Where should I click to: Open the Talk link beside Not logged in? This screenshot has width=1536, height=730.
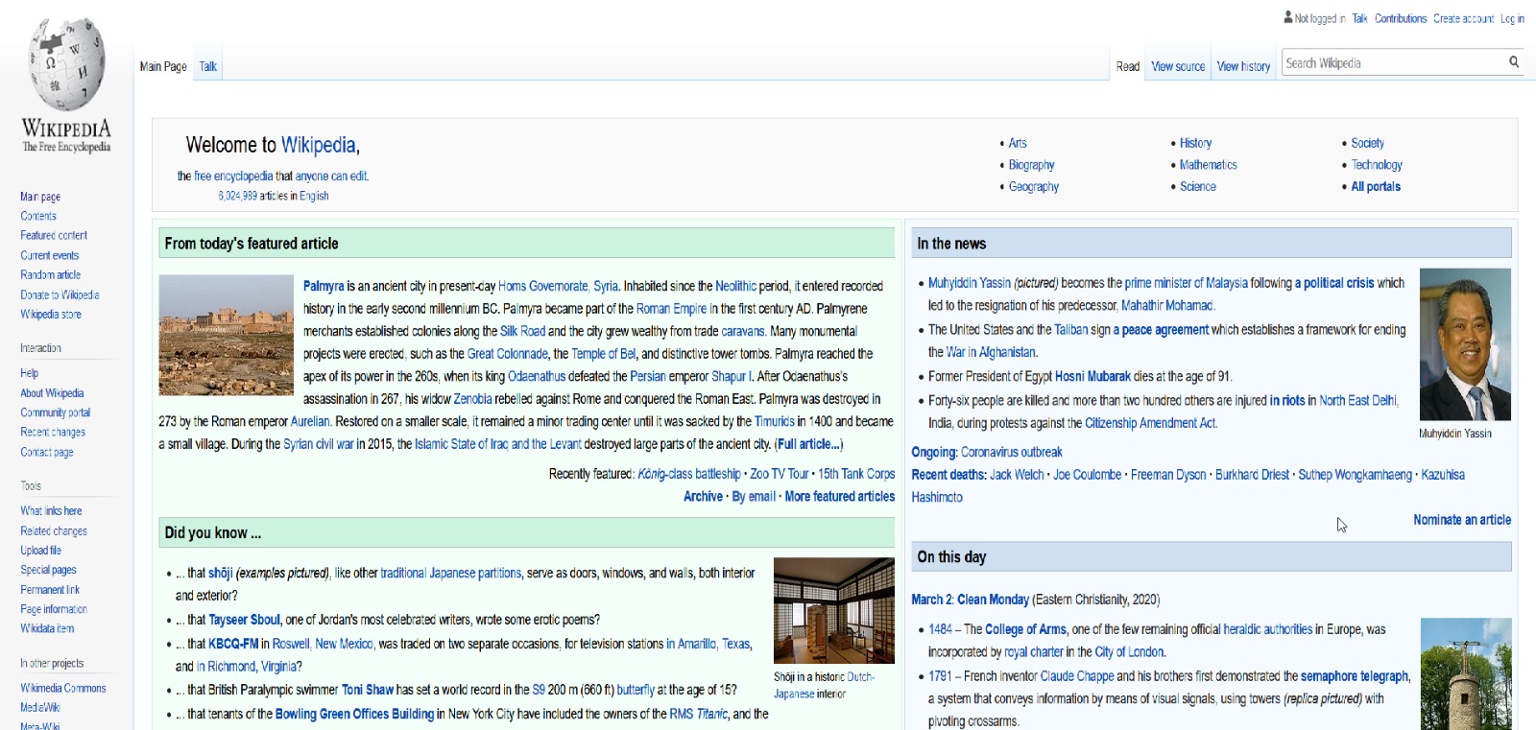pos(1359,18)
